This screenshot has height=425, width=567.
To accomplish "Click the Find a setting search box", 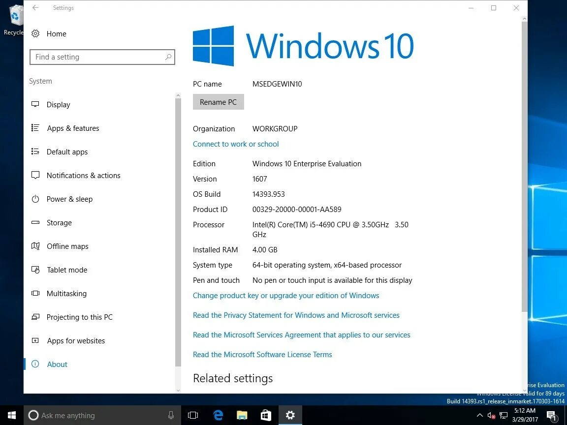I will pos(102,57).
